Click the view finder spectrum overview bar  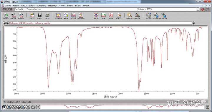[122, 107]
